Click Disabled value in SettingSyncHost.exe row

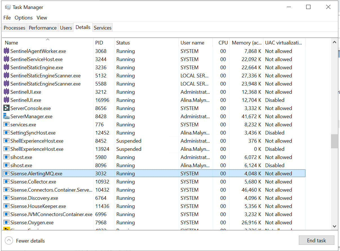coord(275,133)
